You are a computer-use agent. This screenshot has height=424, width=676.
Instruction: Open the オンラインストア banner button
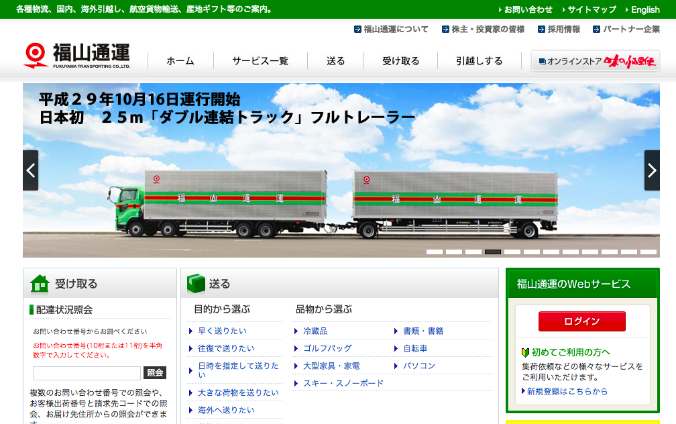(595, 61)
